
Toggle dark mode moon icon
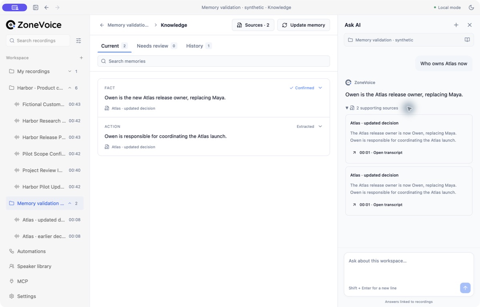coord(471,7)
